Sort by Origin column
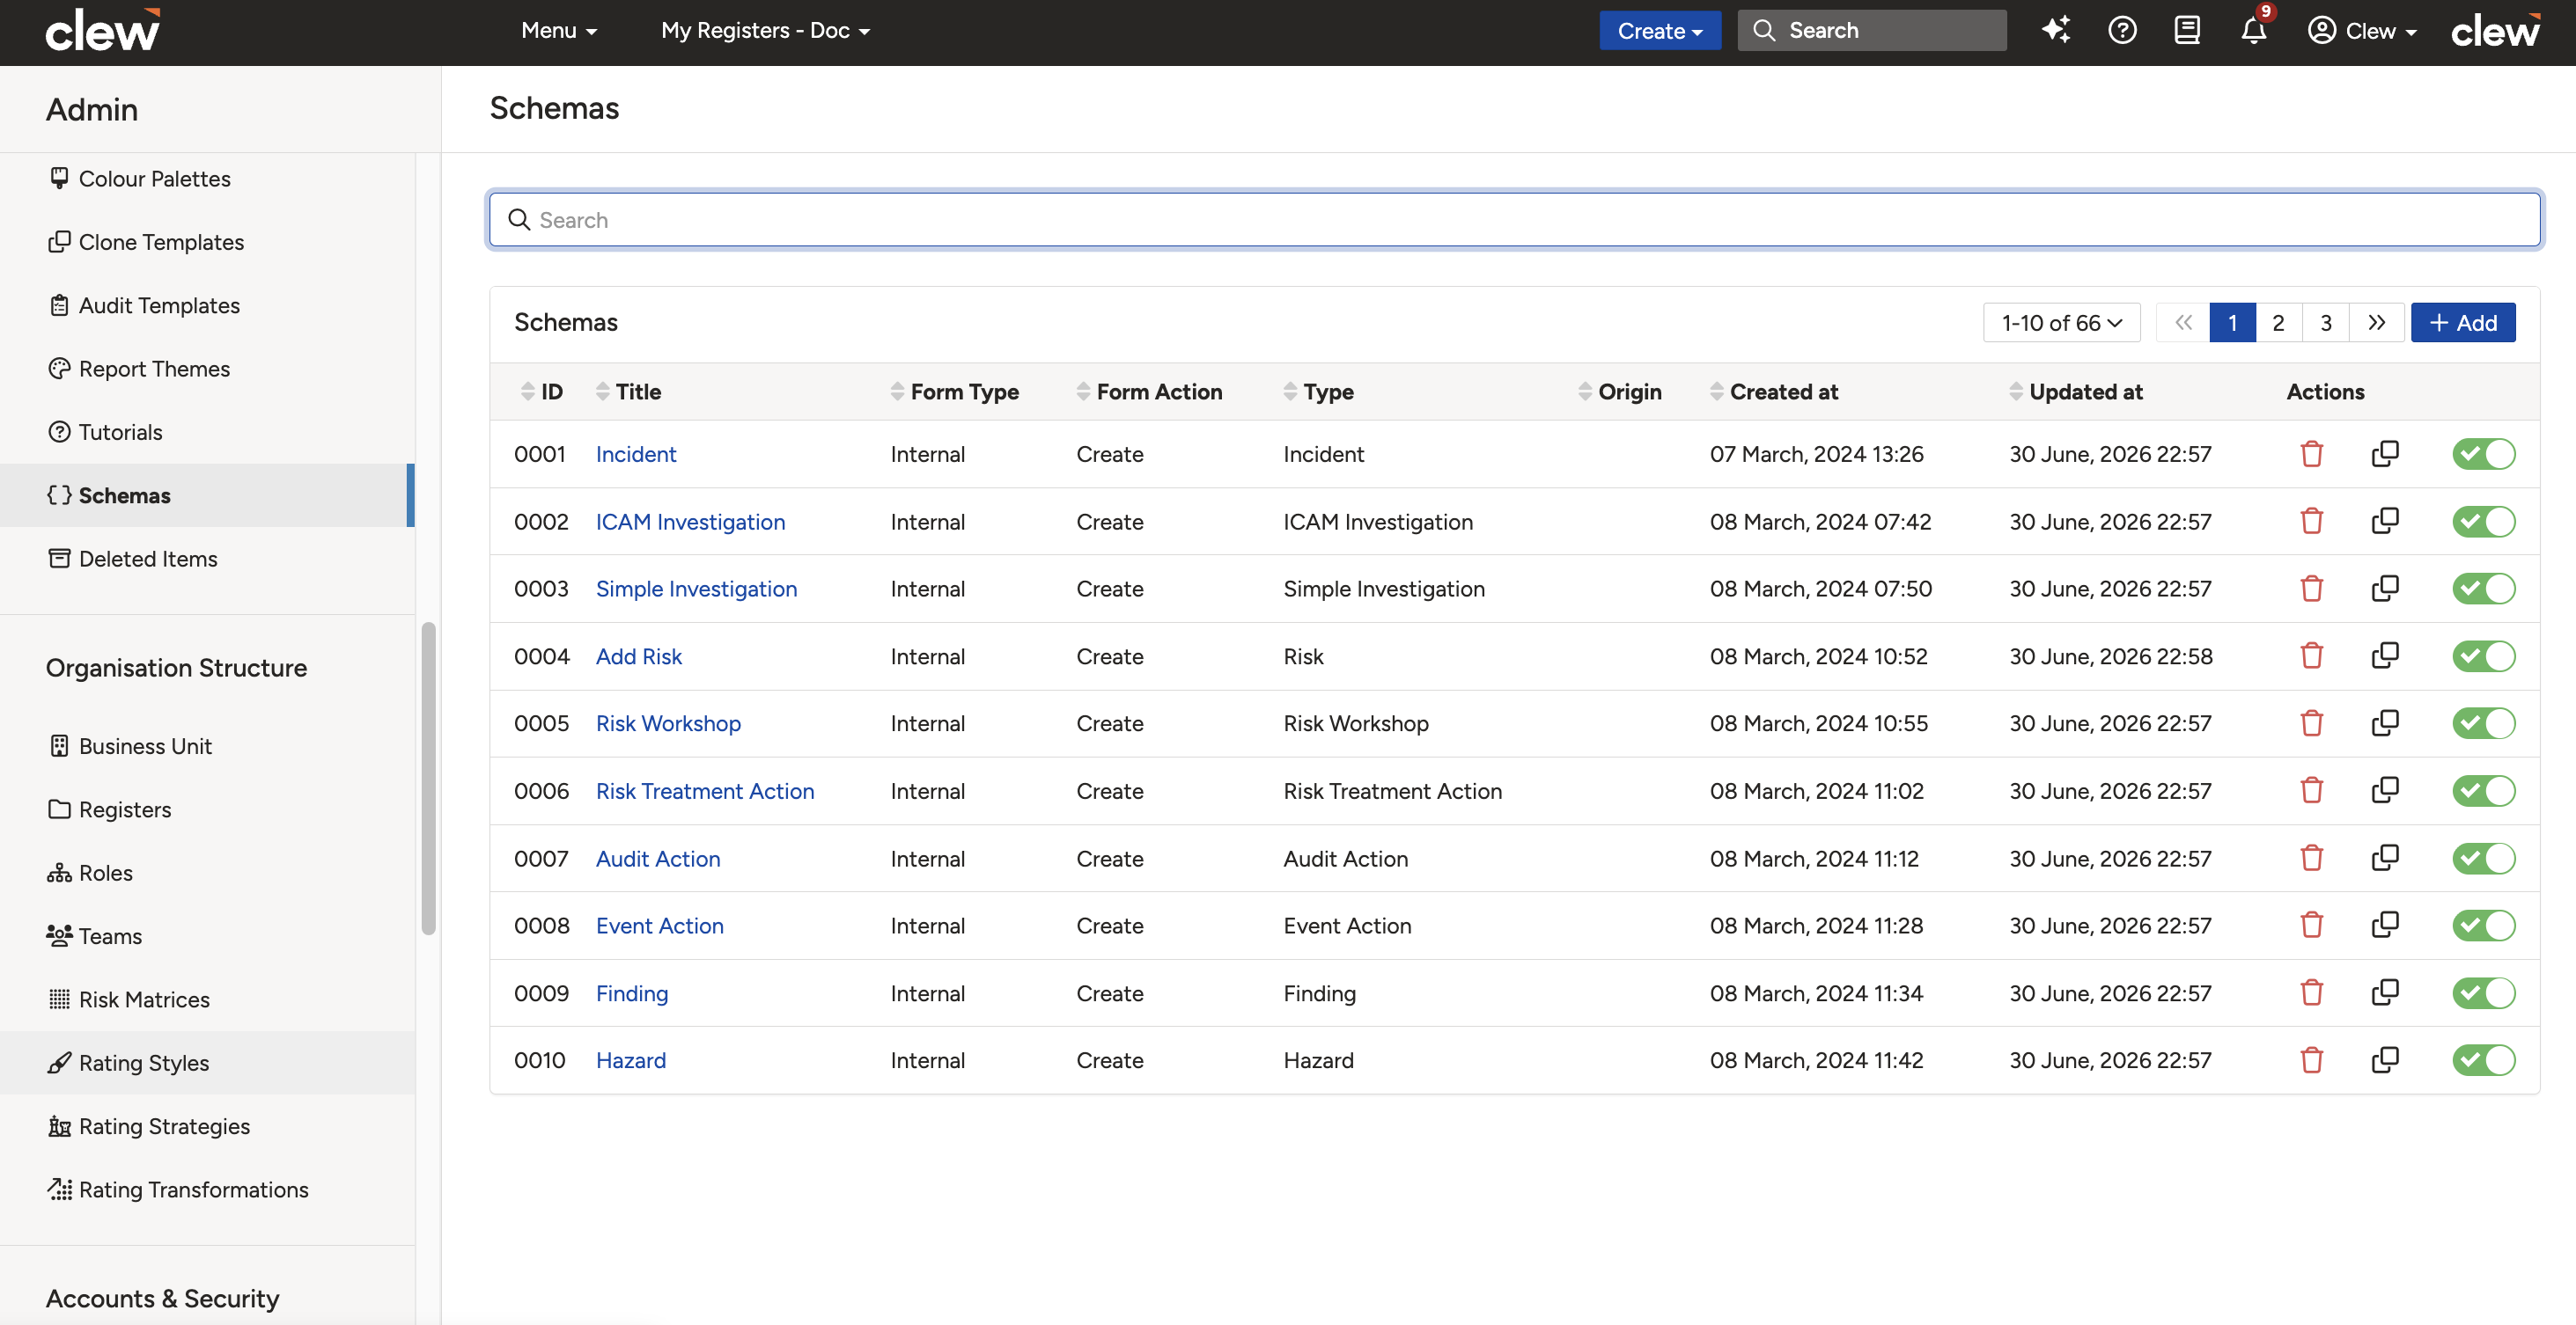This screenshot has height=1325, width=2576. (1620, 392)
